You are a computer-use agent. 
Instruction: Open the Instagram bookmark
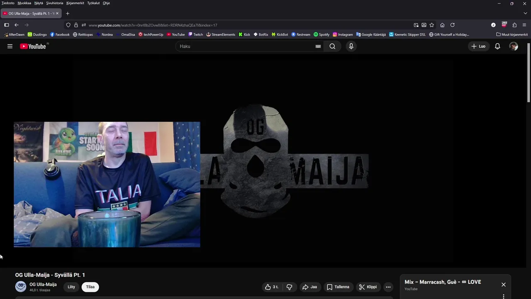point(343,34)
